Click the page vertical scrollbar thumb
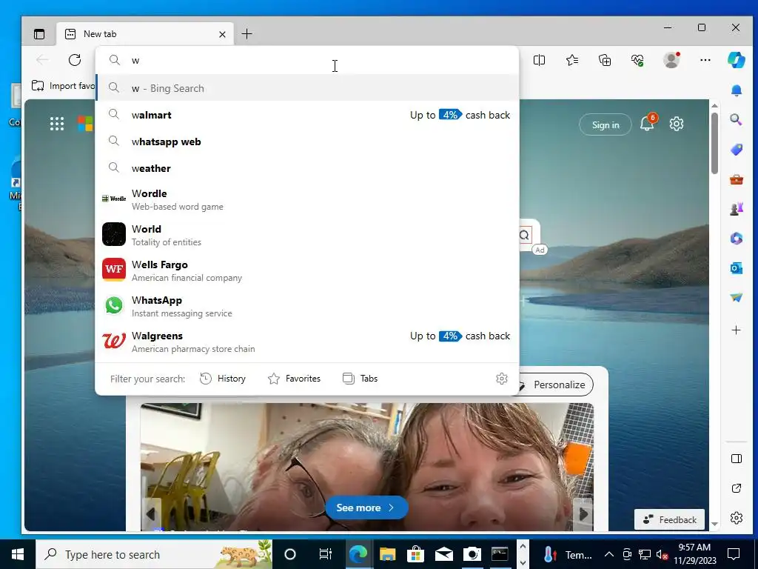Image resolution: width=758 pixels, height=569 pixels. [714, 143]
